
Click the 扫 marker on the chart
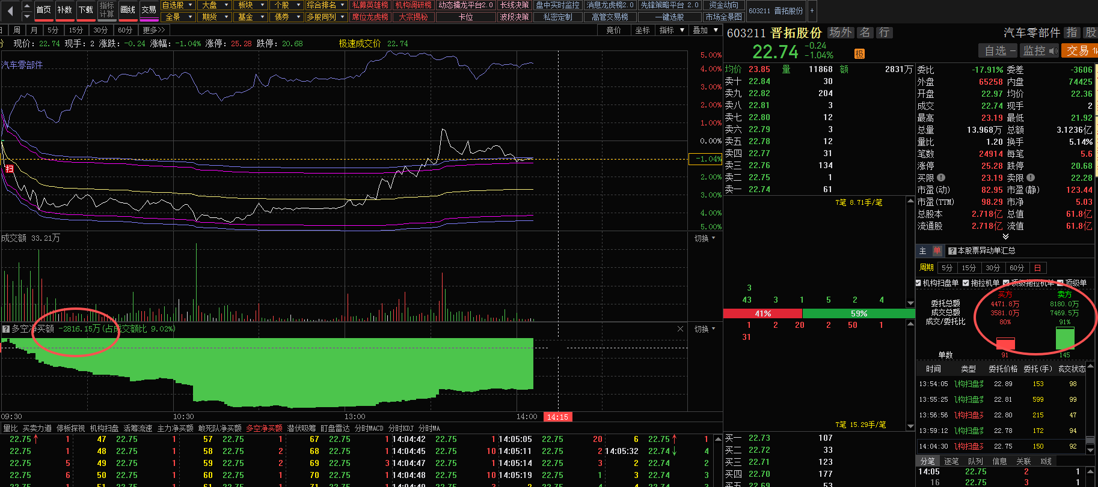[10, 169]
